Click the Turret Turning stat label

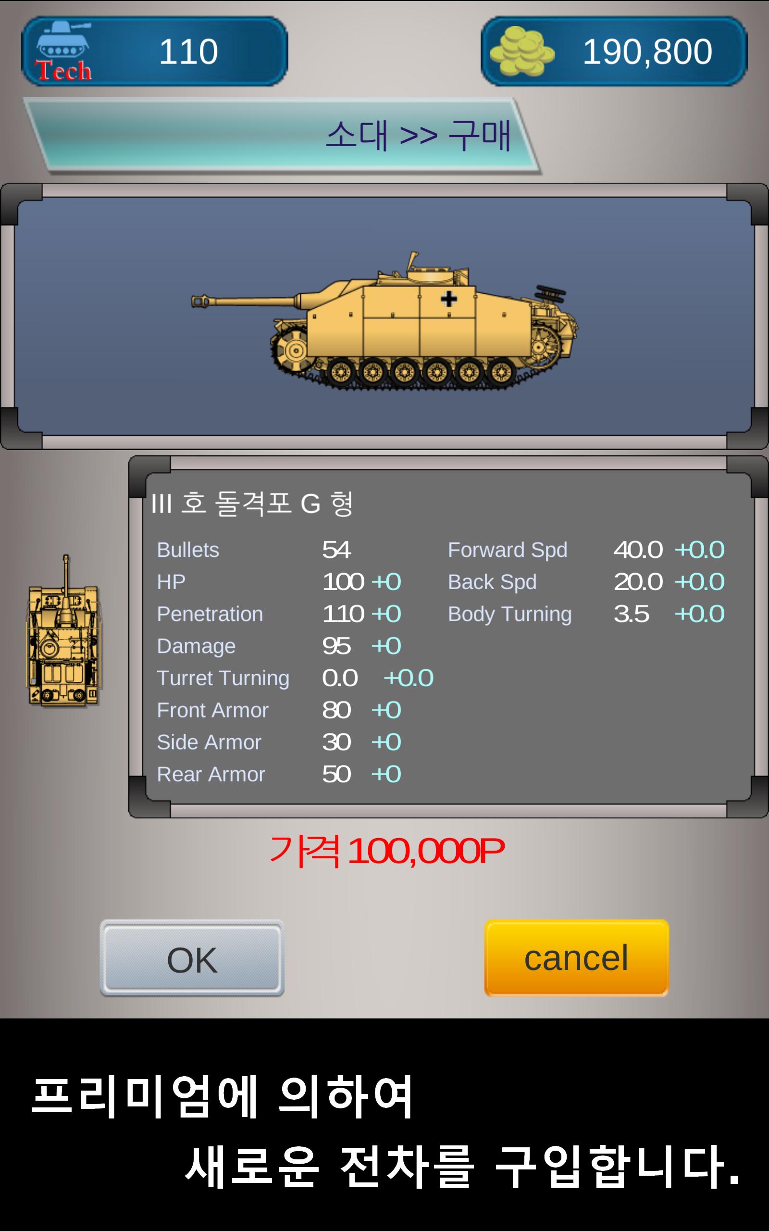click(x=223, y=678)
